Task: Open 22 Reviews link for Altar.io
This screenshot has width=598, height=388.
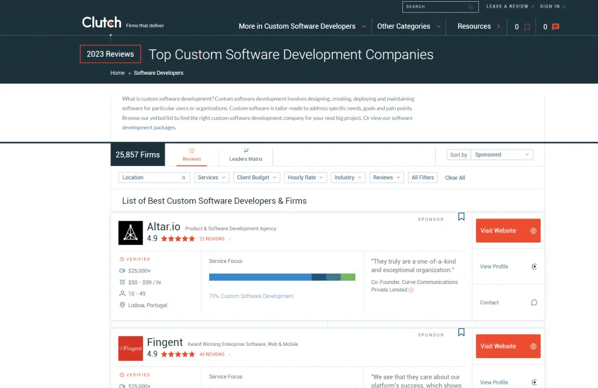Action: [x=212, y=239]
